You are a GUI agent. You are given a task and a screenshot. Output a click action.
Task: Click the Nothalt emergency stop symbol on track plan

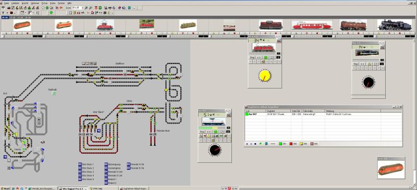54,93
